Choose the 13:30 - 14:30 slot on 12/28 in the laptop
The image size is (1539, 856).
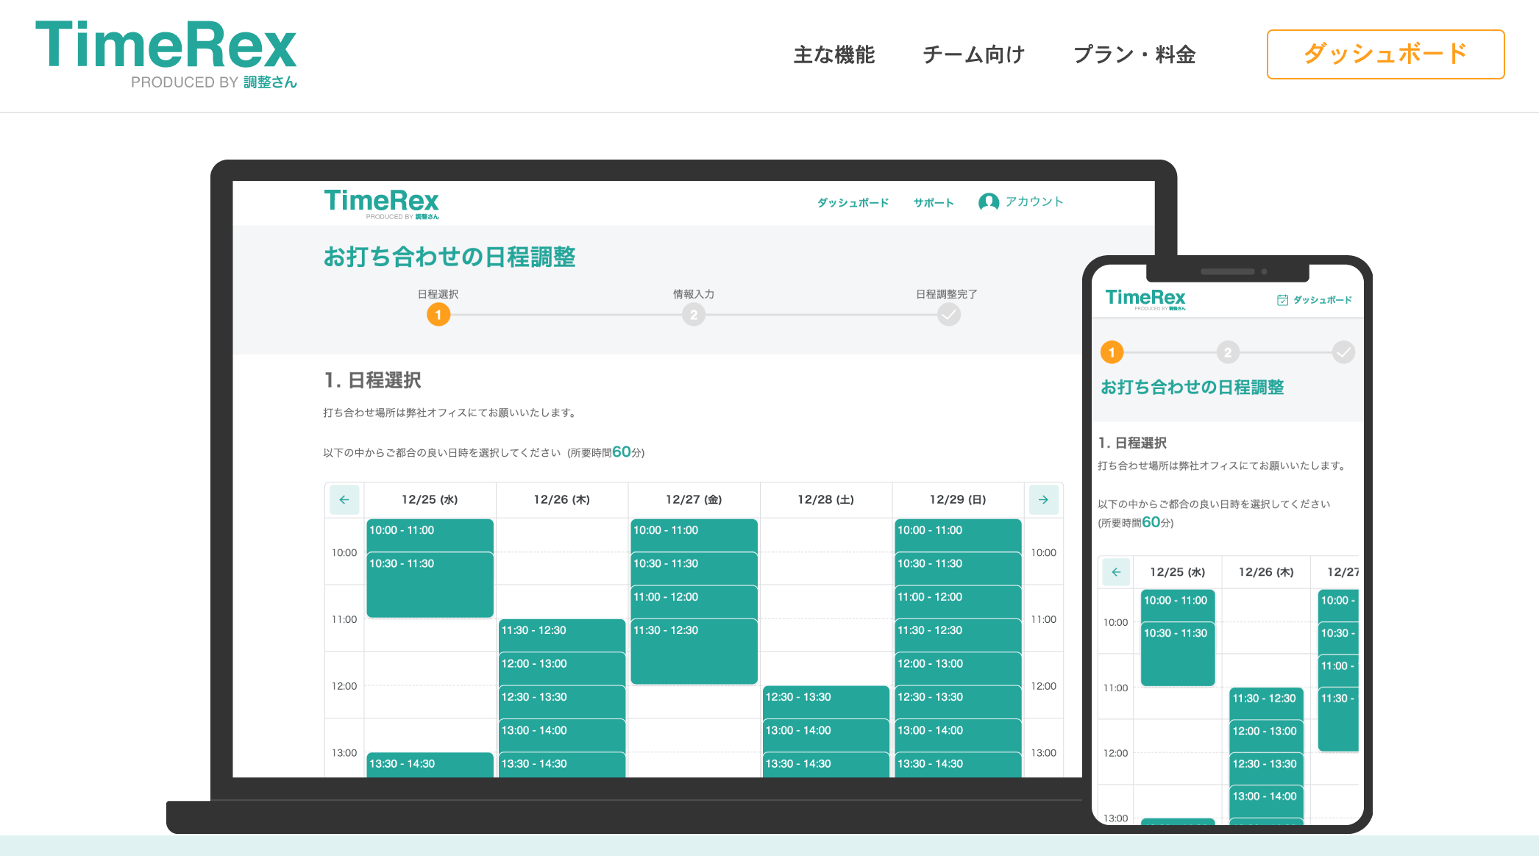(x=825, y=764)
